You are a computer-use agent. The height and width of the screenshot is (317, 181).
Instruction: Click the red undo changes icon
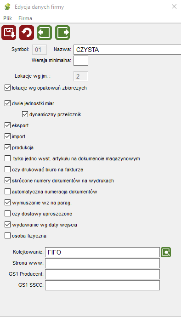pos(27,33)
